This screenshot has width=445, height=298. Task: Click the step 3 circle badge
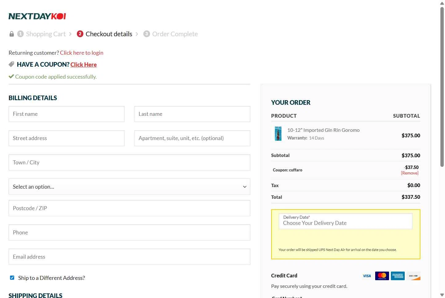[x=147, y=34]
